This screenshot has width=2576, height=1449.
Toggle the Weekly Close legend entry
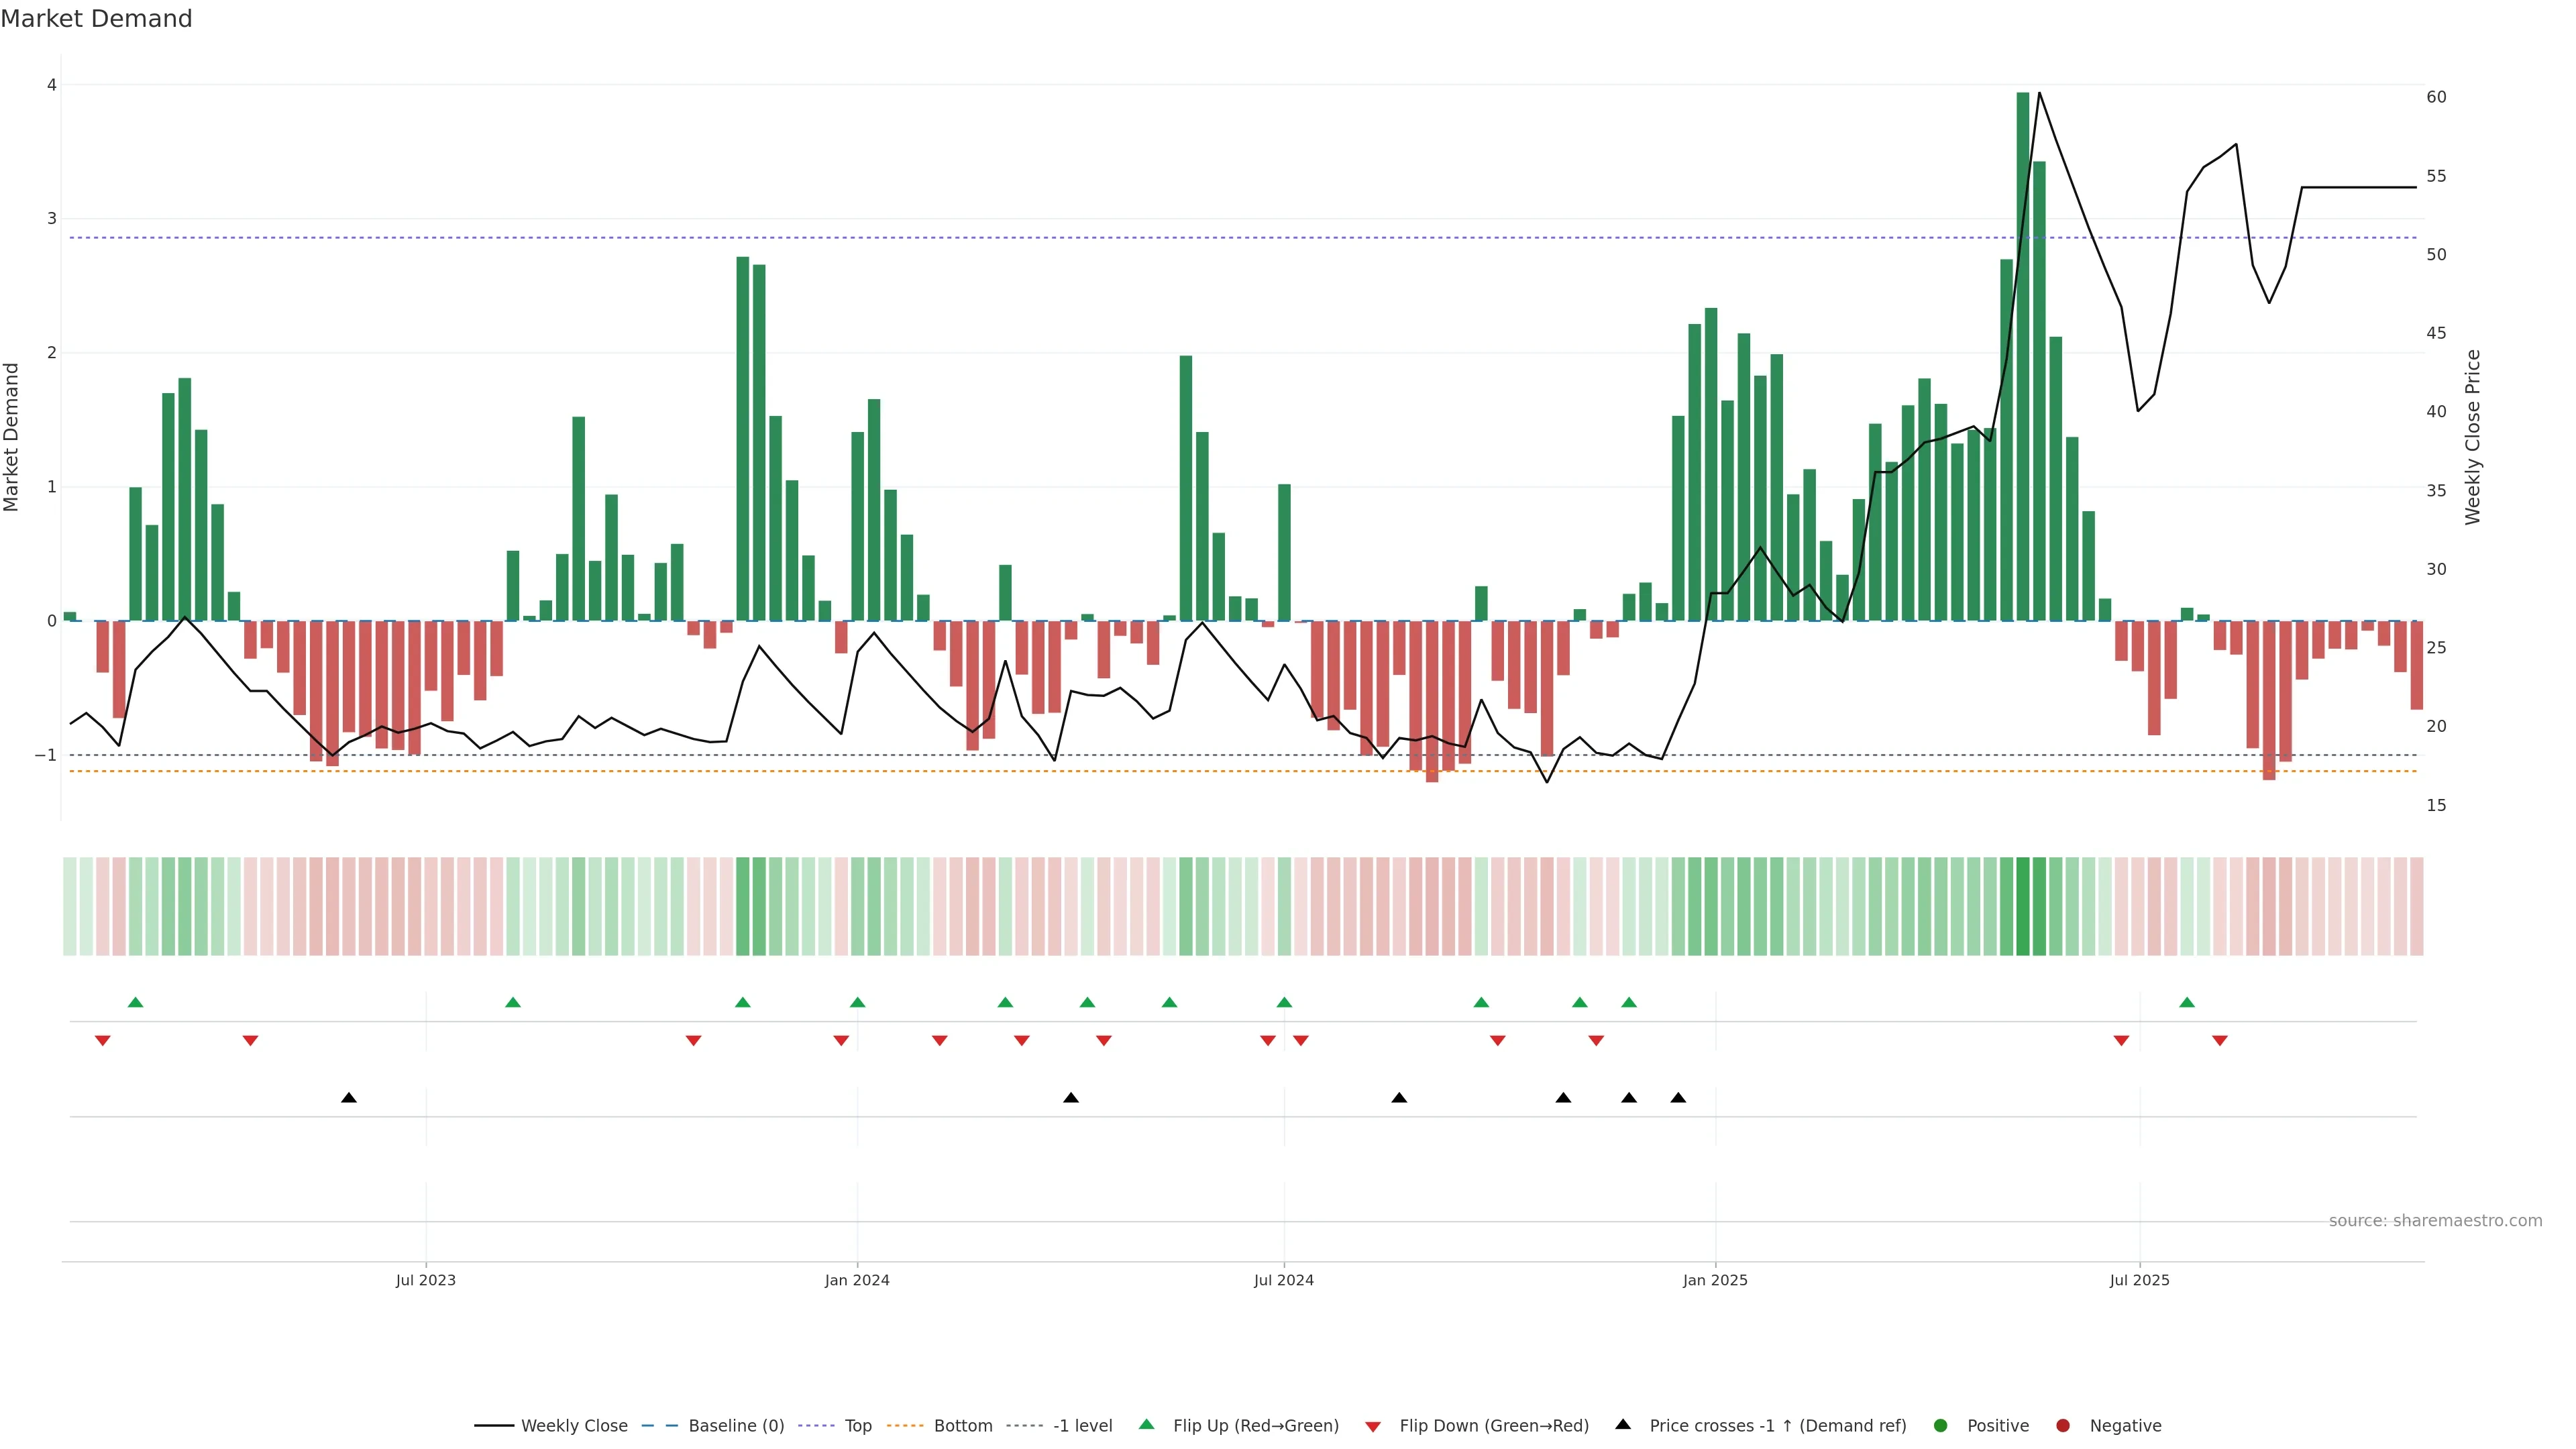tap(574, 1426)
